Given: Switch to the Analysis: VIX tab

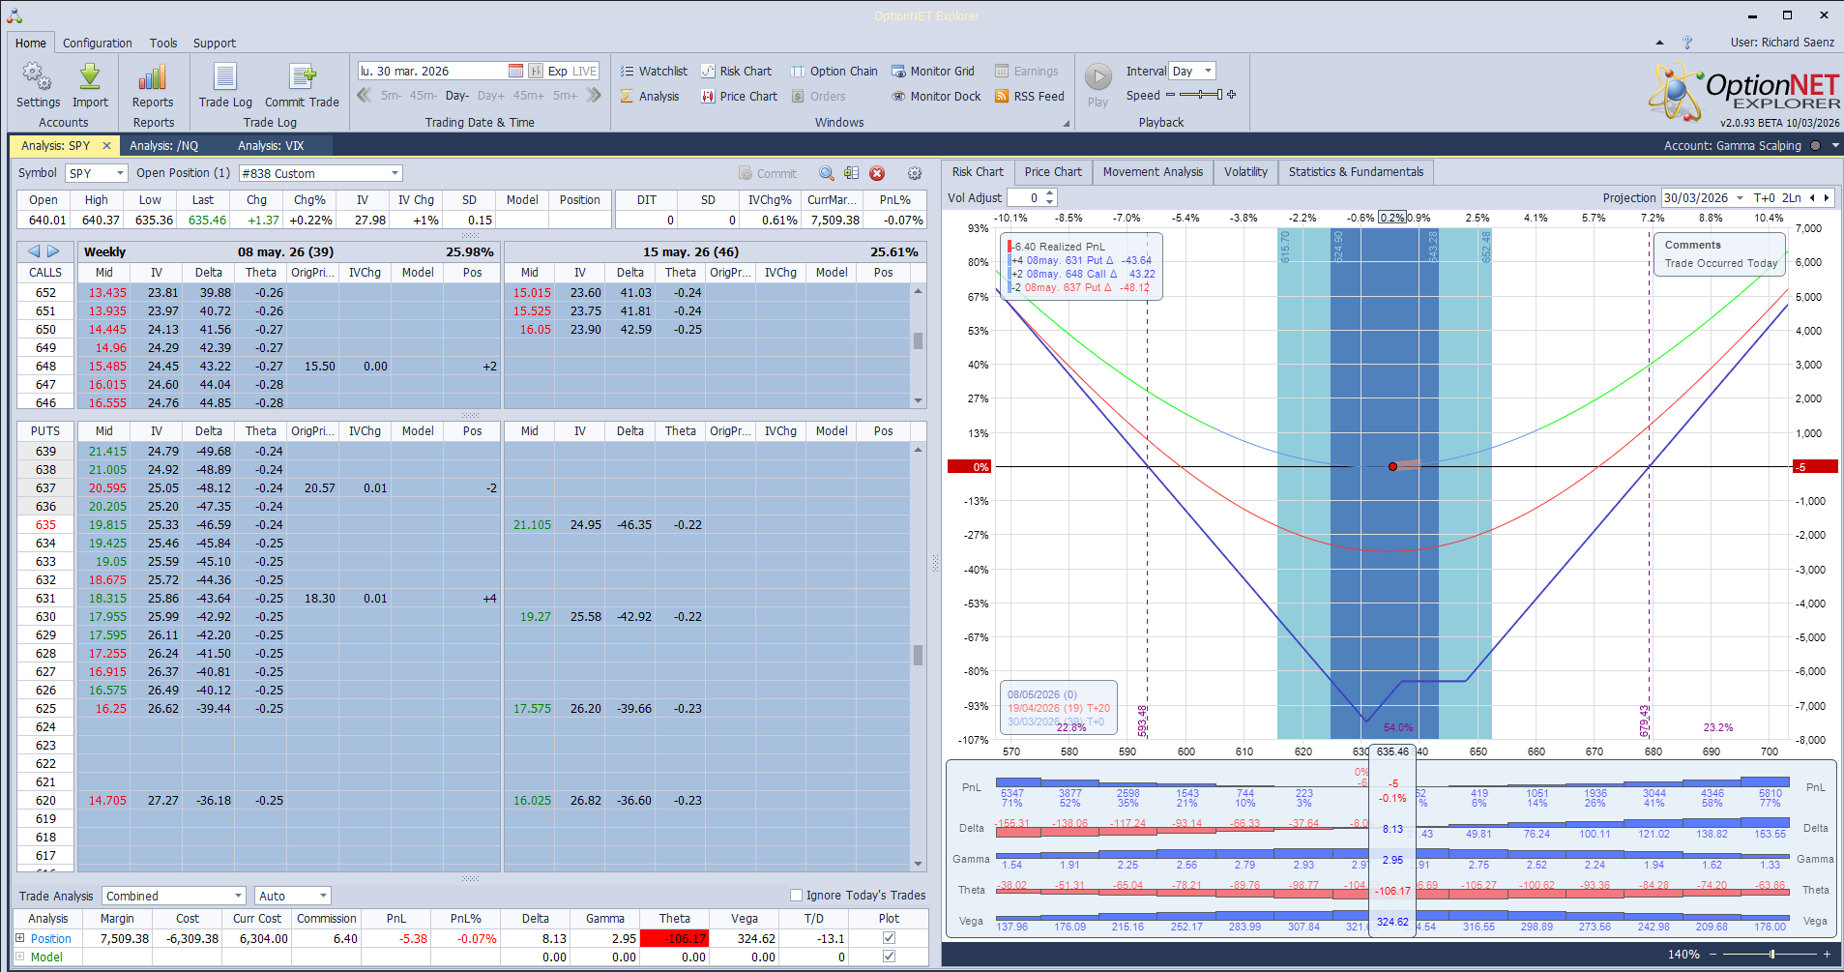Looking at the screenshot, I should [x=271, y=145].
